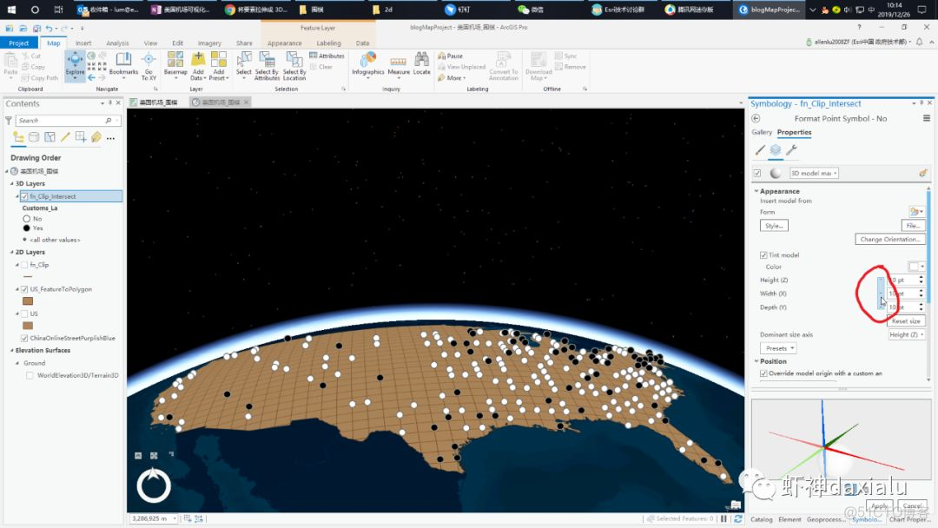Viewport: 938px width, 528px height.
Task: Click the Locate tool in the ribbon
Action: coord(421,61)
